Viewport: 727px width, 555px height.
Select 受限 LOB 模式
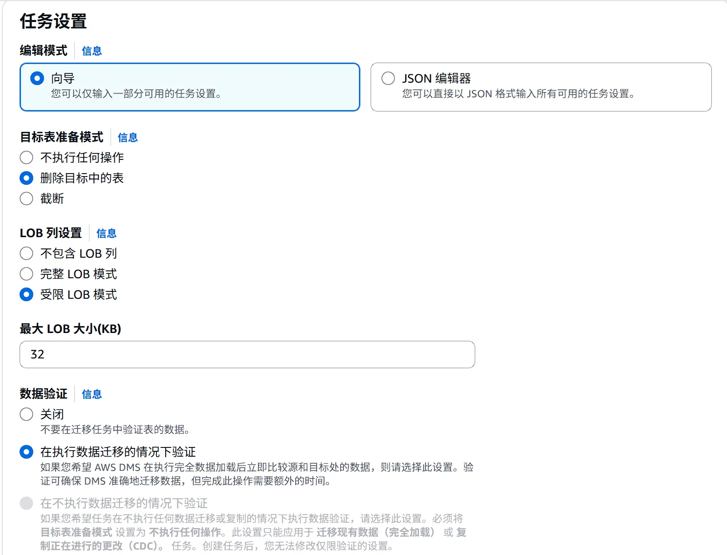[x=26, y=294]
